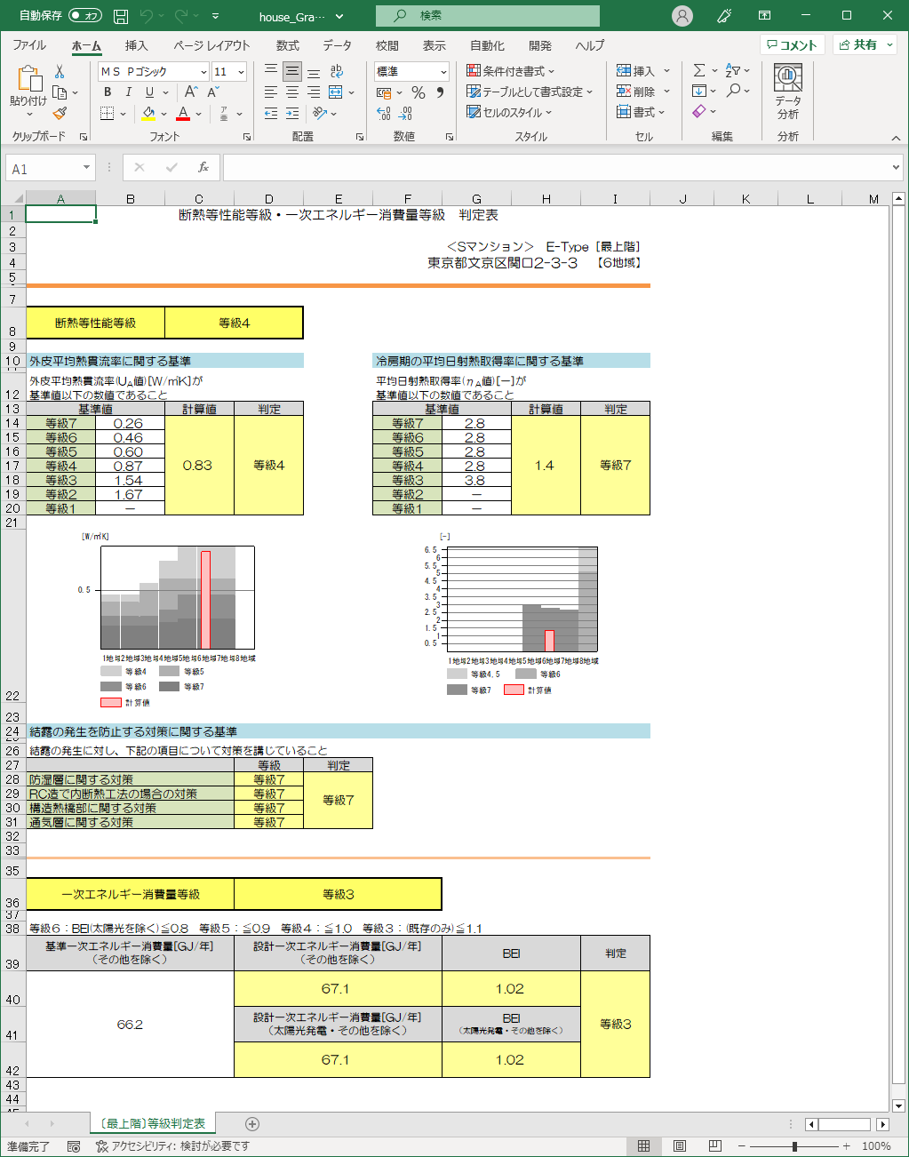The width and height of the screenshot is (909, 1157).
Task: Open the font size dropdown
Action: pos(241,72)
